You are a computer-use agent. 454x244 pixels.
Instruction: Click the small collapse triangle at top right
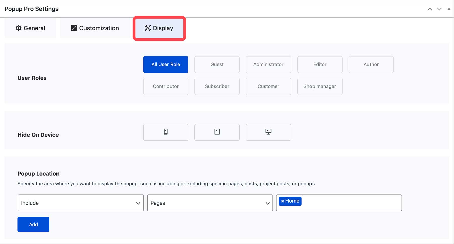pos(449,9)
